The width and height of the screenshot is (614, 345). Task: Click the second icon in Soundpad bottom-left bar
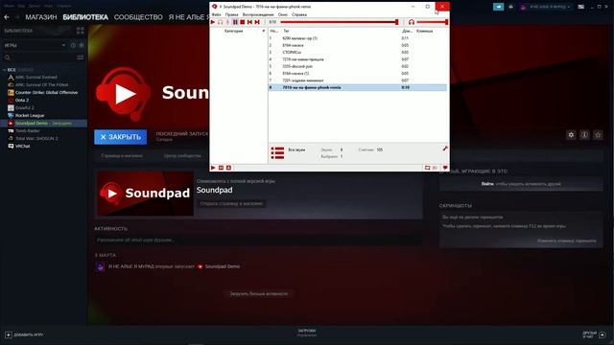coord(221,168)
